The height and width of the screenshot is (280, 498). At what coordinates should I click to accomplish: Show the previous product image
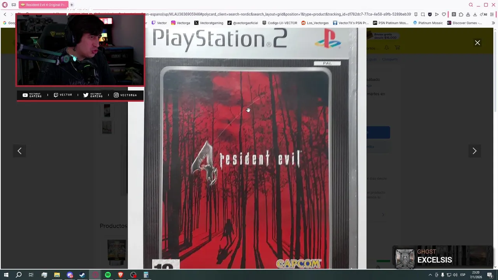click(19, 151)
